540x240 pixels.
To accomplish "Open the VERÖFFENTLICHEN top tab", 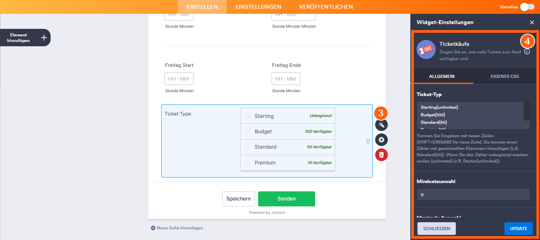I will (326, 7).
